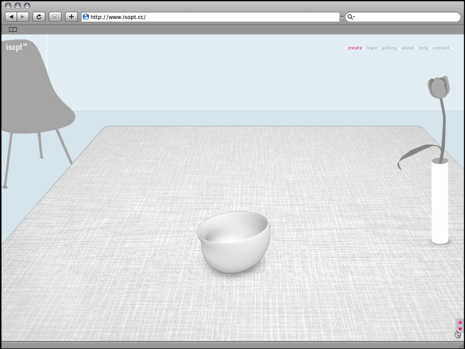Open the create menu item
The width and height of the screenshot is (465, 349).
coord(355,48)
